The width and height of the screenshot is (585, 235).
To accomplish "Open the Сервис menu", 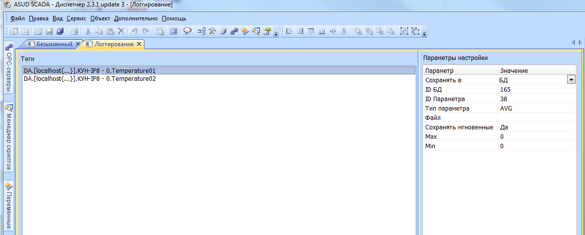I will tap(76, 18).
